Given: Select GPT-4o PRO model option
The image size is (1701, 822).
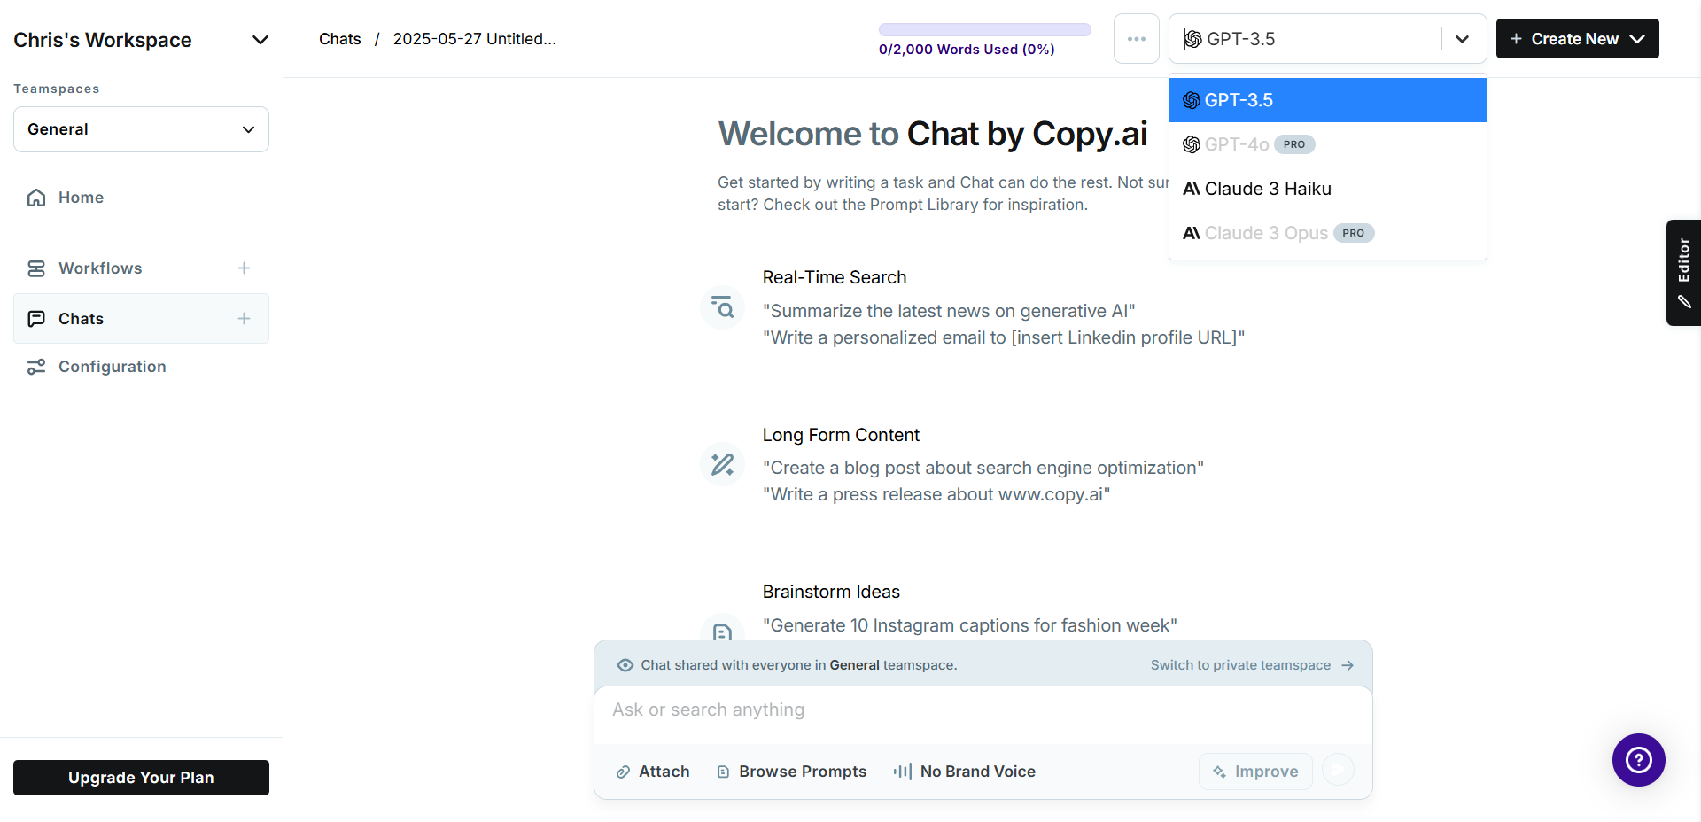Looking at the screenshot, I should coord(1327,144).
